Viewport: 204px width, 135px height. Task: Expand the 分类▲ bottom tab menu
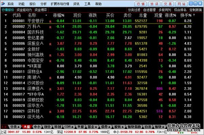15,126
